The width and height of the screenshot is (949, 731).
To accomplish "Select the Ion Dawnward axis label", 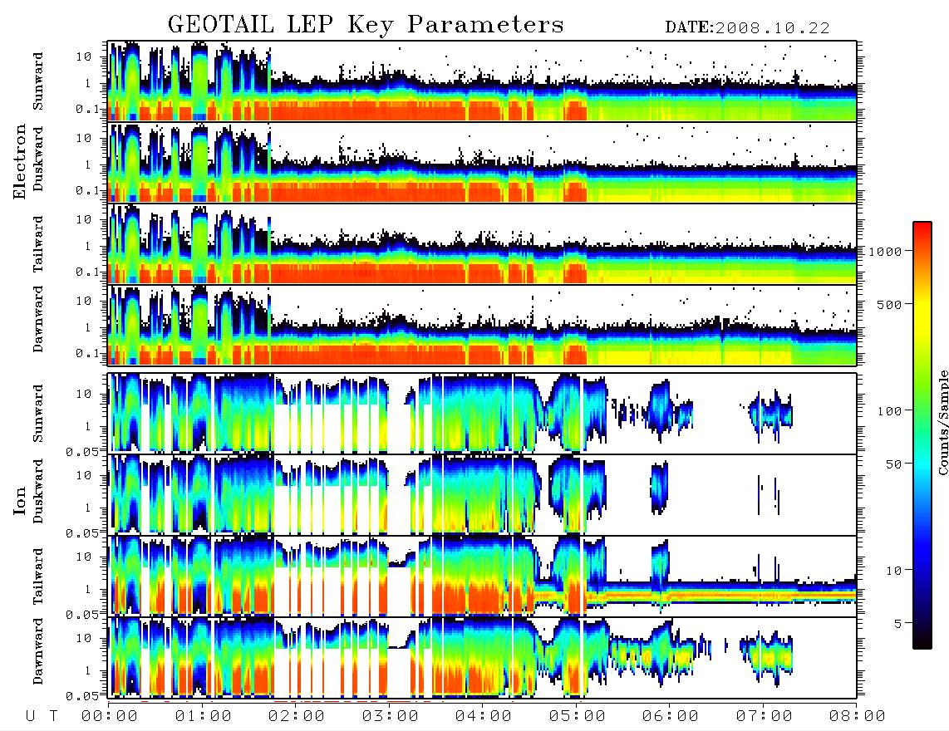I will (38, 651).
